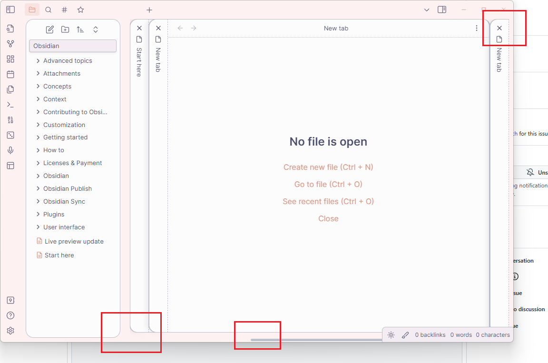Toggle the left sidebar
This screenshot has width=548, height=363.
coord(10,10)
